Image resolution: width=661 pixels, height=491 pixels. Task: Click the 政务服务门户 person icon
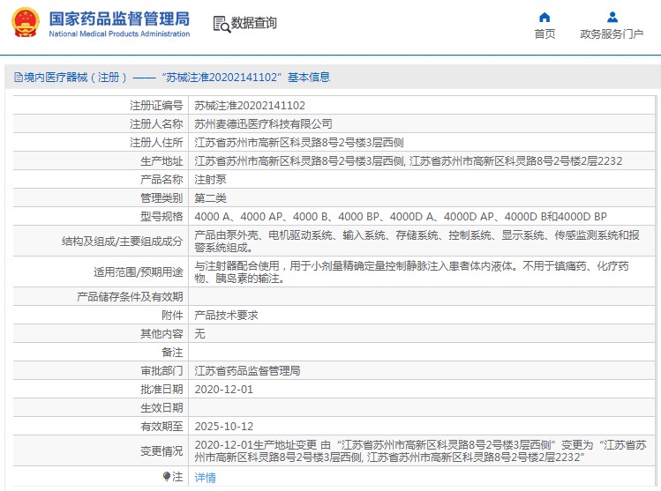pyautogui.click(x=612, y=17)
